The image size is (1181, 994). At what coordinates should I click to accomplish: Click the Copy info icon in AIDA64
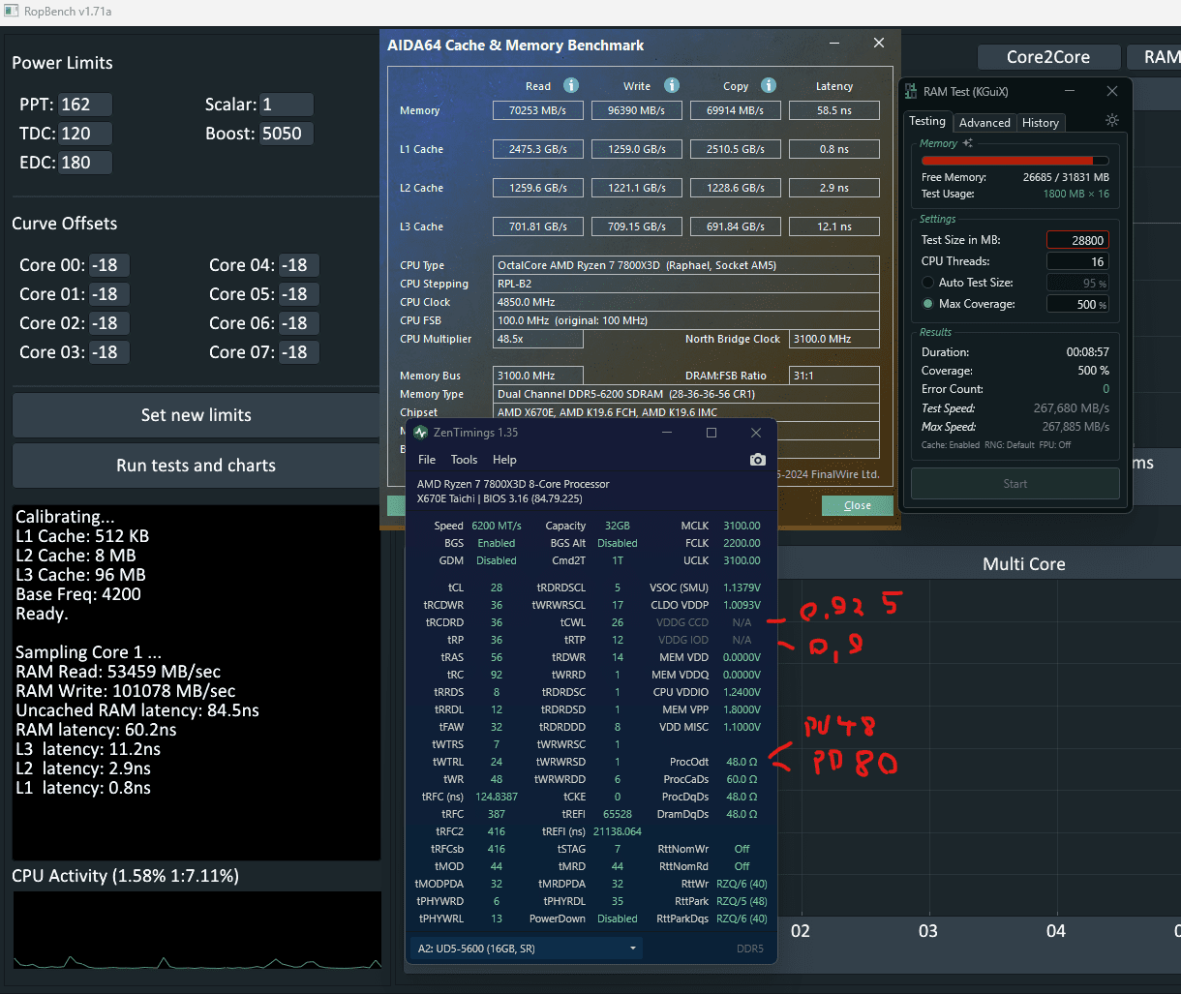coord(769,85)
